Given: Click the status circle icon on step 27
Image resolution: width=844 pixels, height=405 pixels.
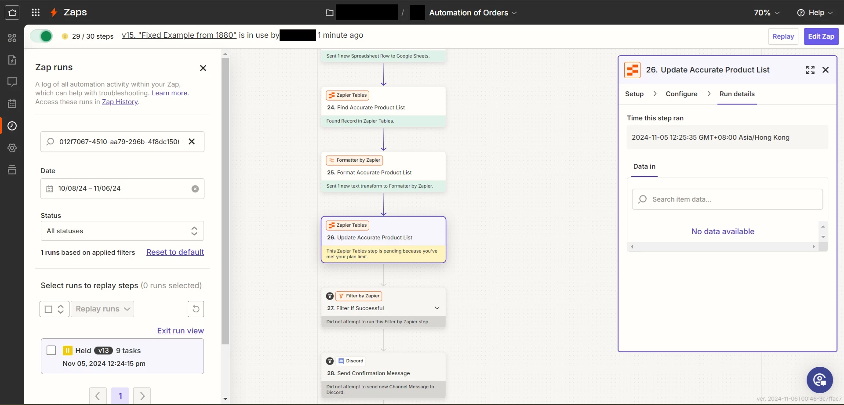Looking at the screenshot, I should point(330,296).
